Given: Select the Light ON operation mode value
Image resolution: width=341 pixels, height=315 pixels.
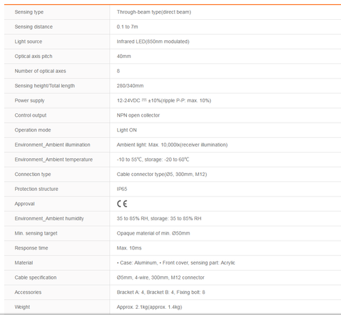Looking at the screenshot, I should (x=127, y=130).
